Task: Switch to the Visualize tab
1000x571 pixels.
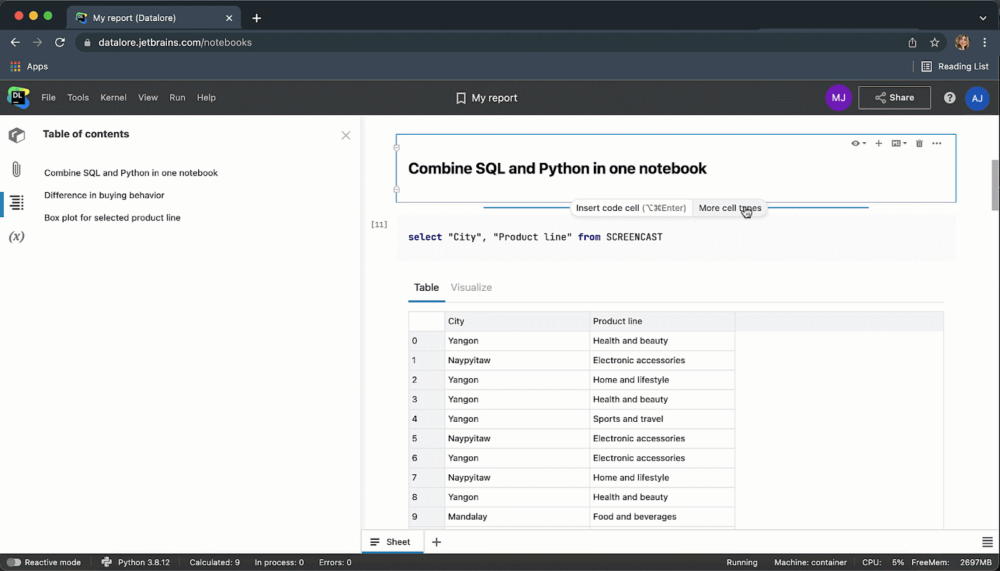Action: point(471,288)
